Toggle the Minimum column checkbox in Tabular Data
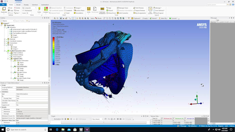This screenshot has height=132, width=235. coord(162,119)
